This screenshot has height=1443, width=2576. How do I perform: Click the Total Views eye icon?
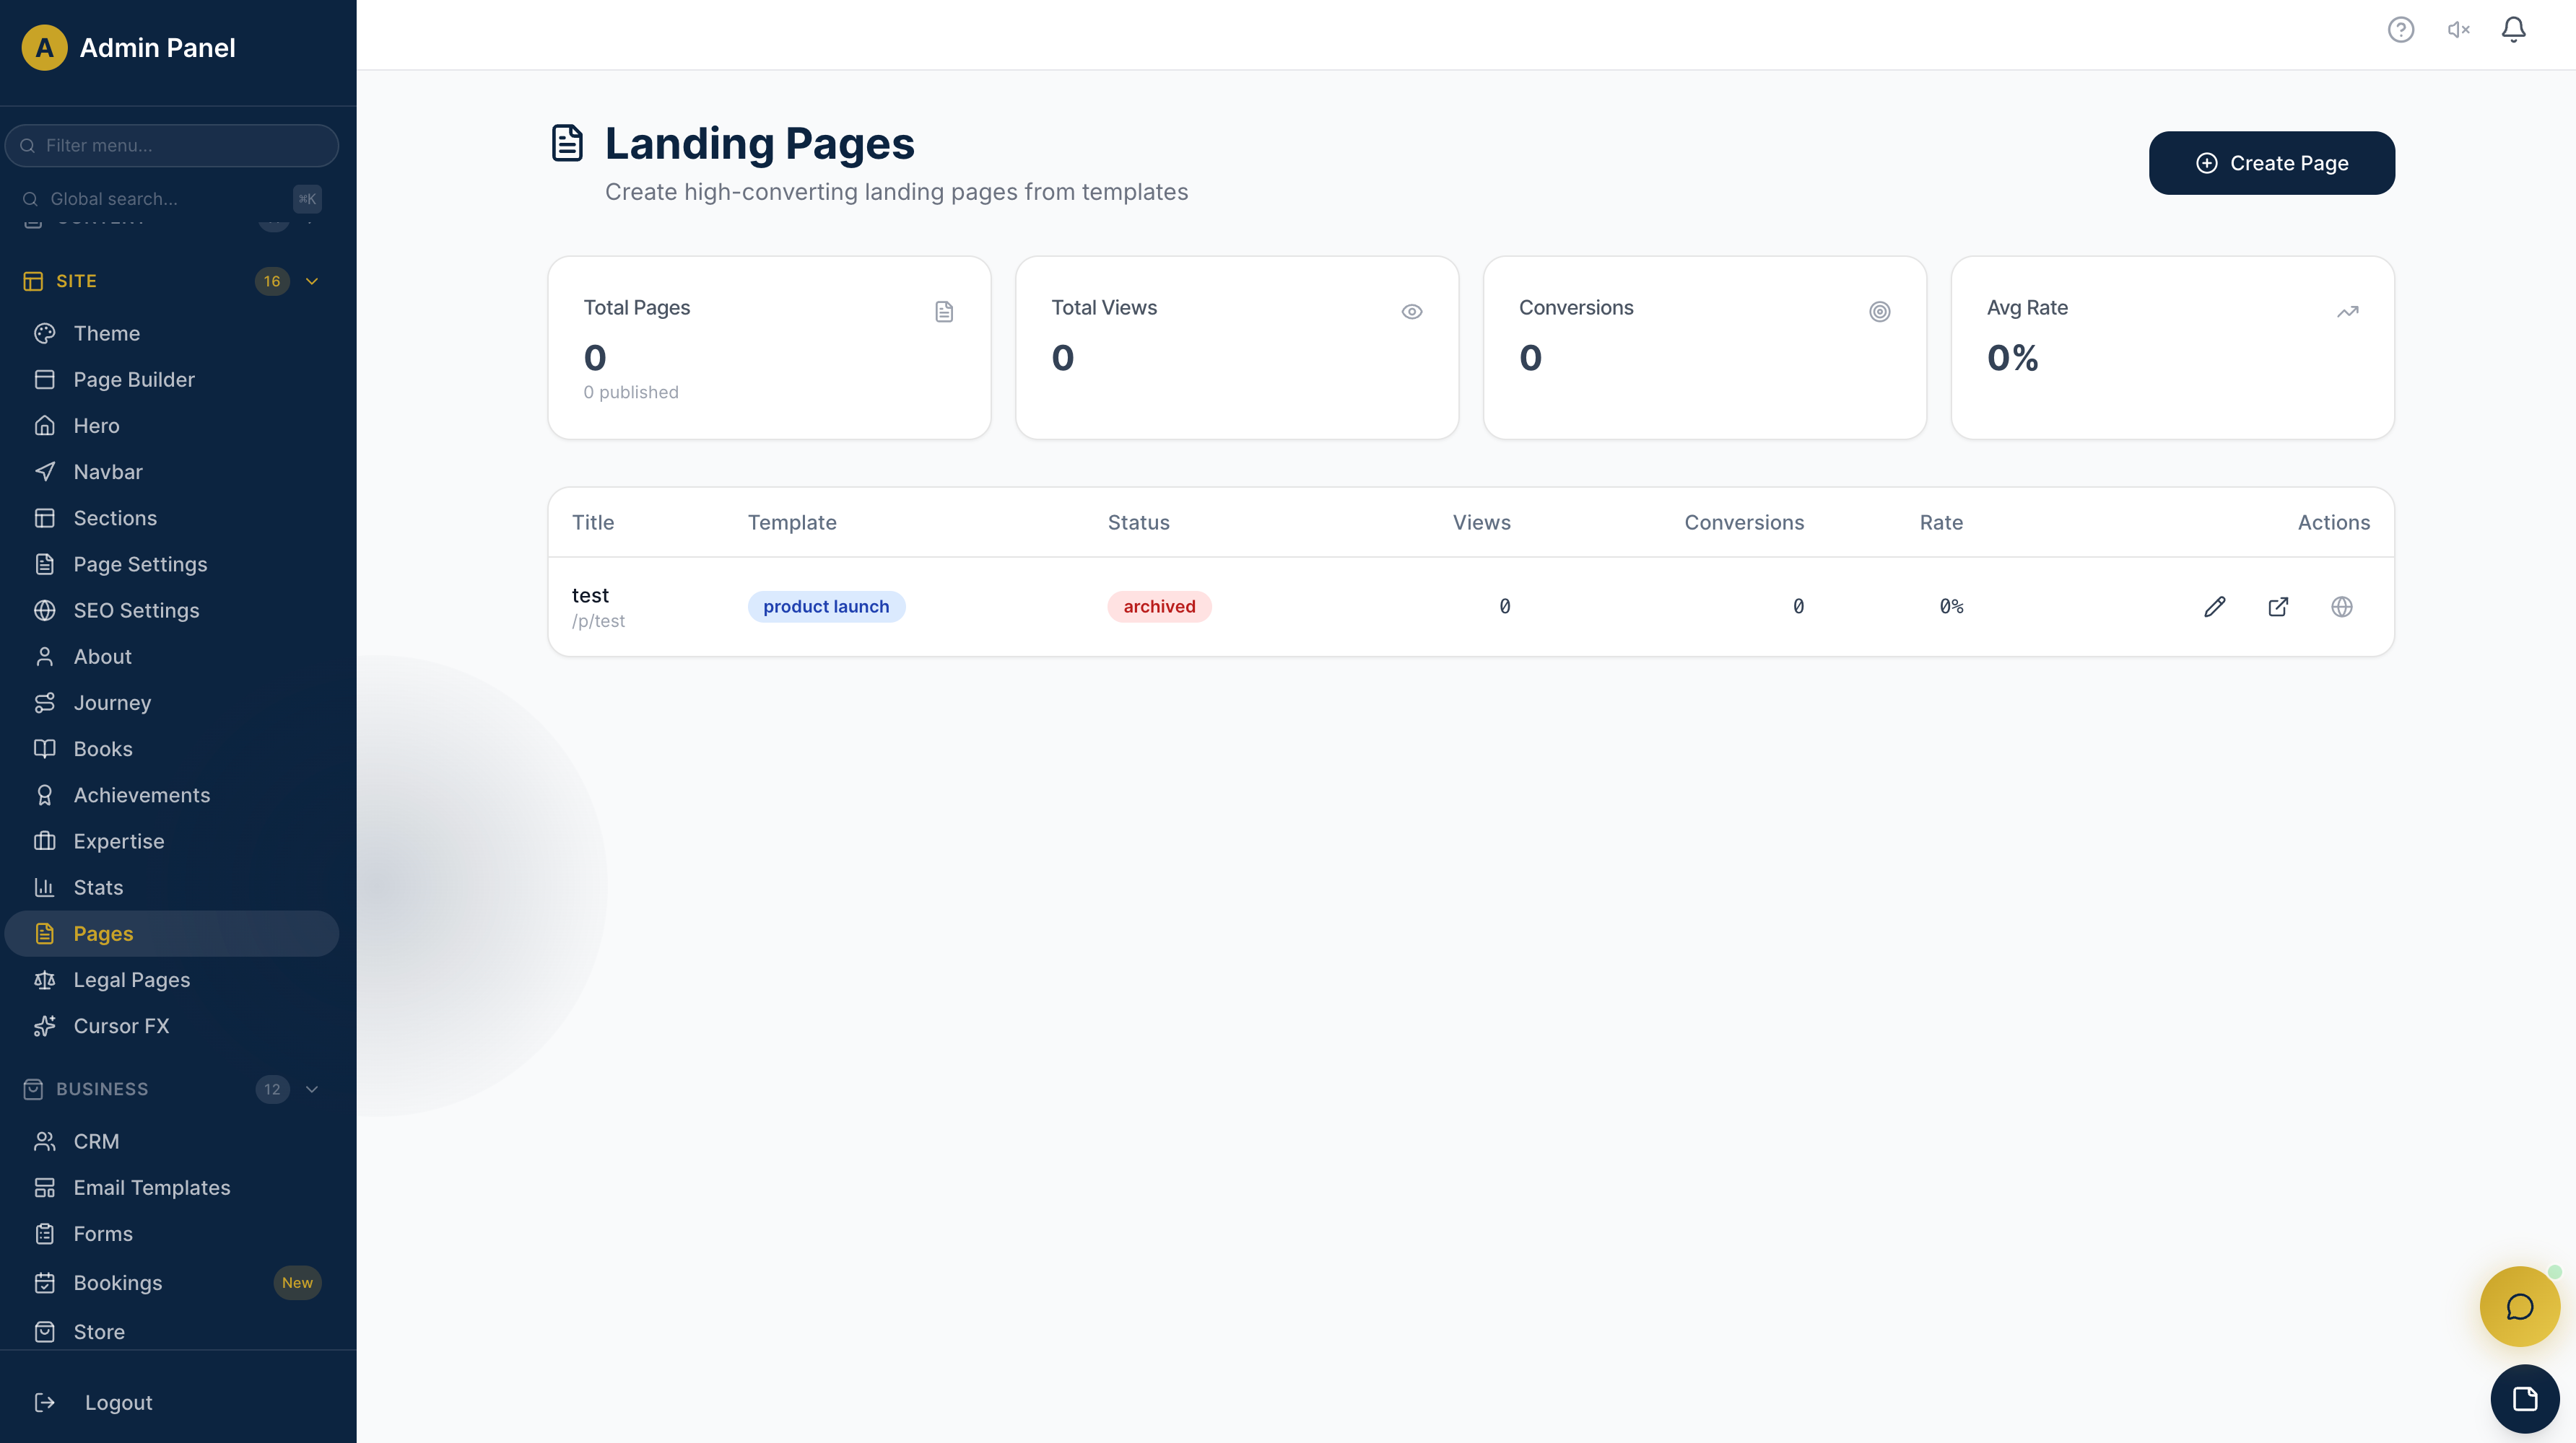(1412, 311)
